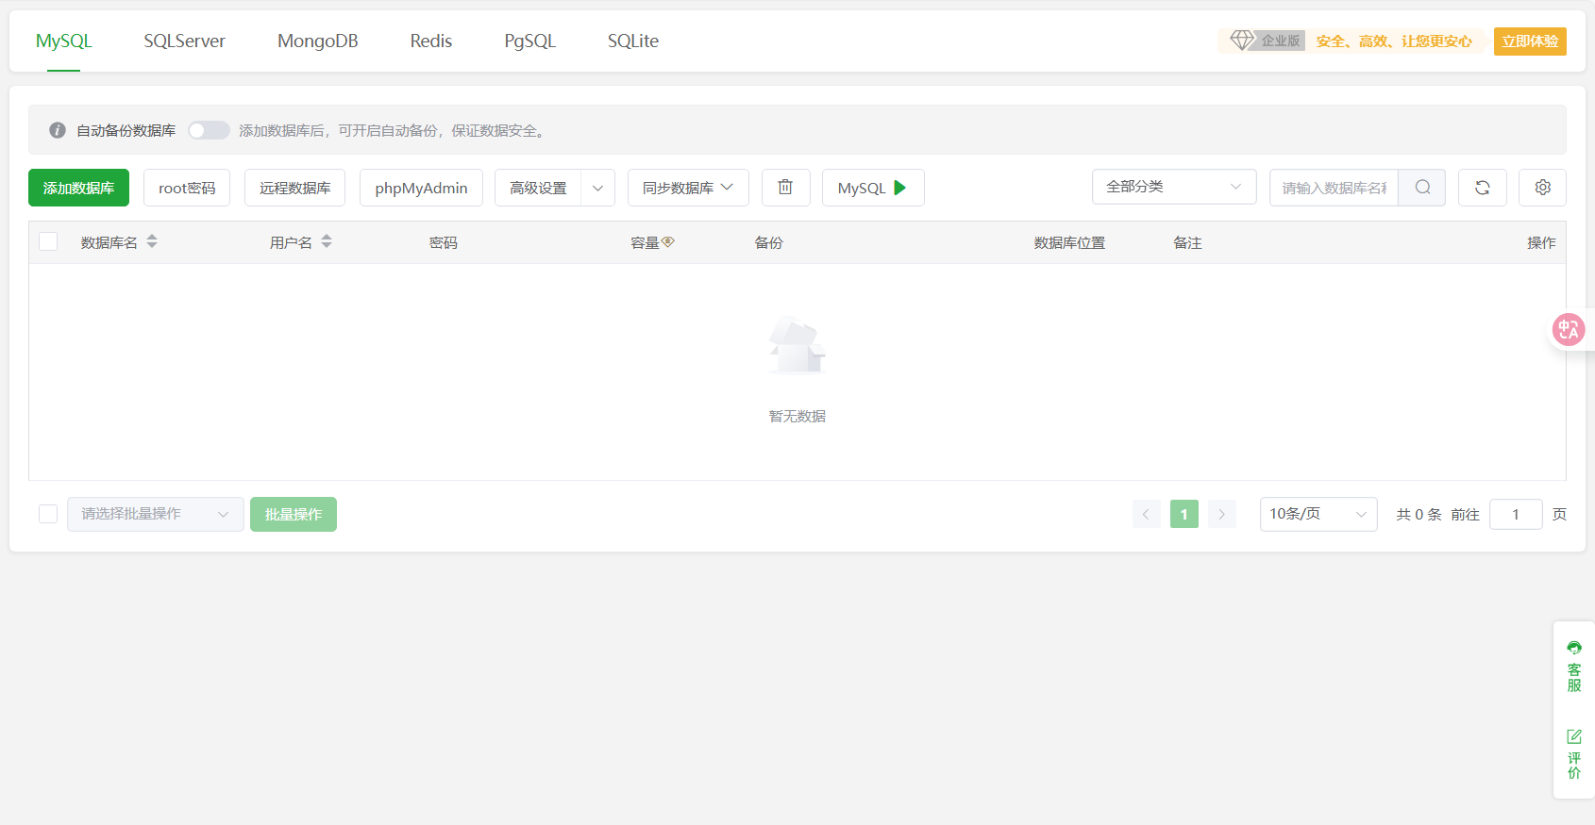Toggle automatic database backup switch
This screenshot has height=825, width=1595.
[209, 130]
